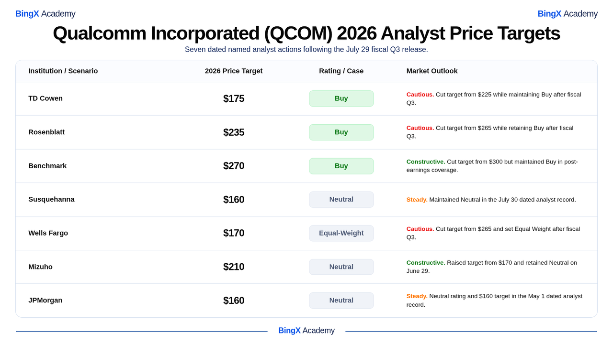Image resolution: width=613 pixels, height=344 pixels.
Task: Select the TD Cowen Buy badge
Action: (x=341, y=98)
